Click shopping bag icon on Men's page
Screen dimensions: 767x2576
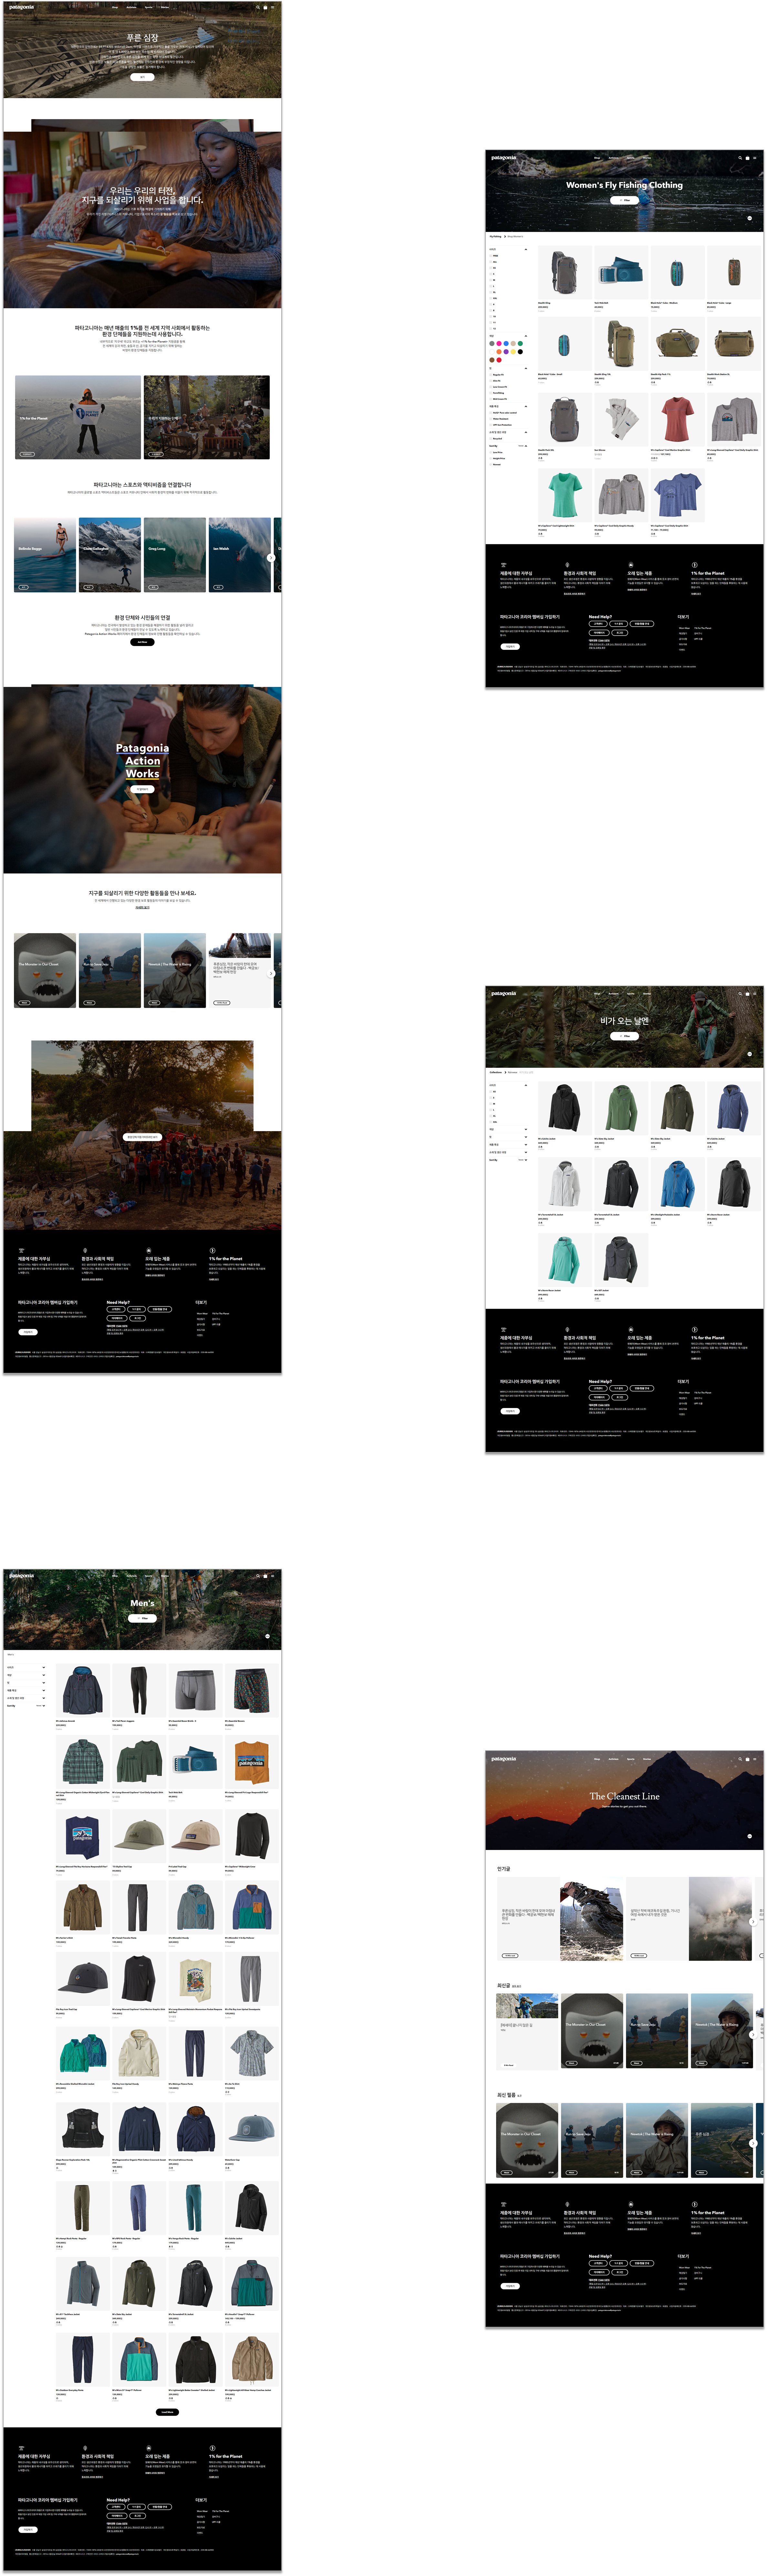pyautogui.click(x=265, y=1576)
